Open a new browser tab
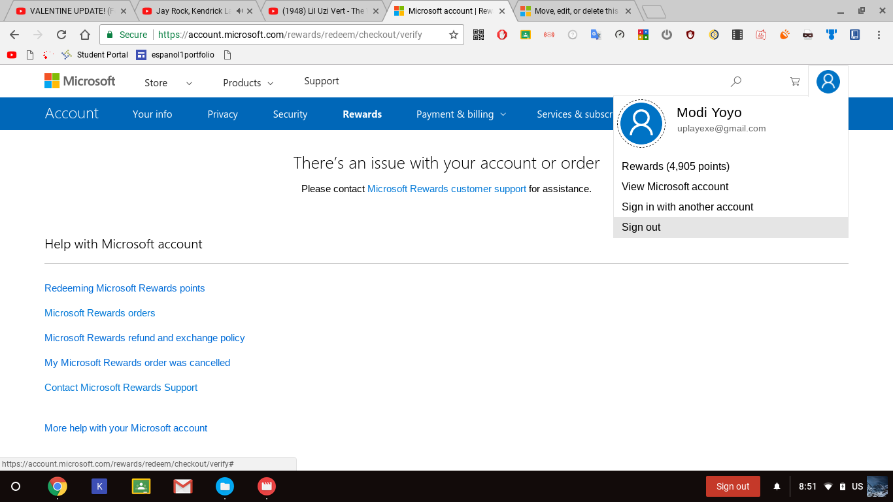This screenshot has width=893, height=502. (x=654, y=12)
